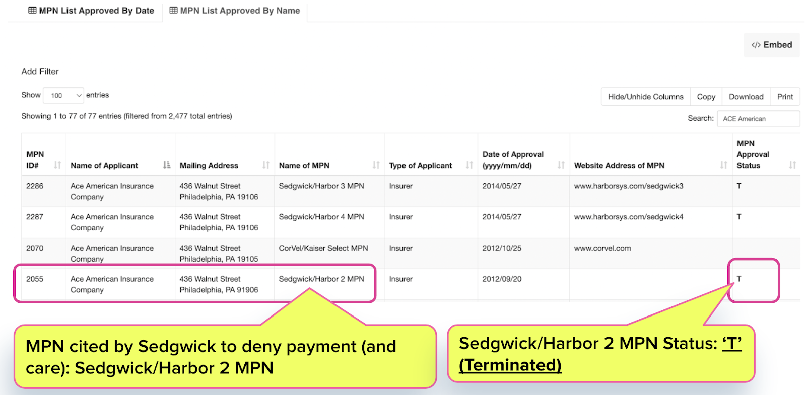
Task: Select the MPN ID 2287 cell
Action: click(x=44, y=222)
